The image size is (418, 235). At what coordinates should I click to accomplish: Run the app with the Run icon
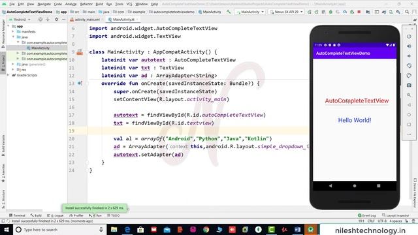click(x=309, y=12)
